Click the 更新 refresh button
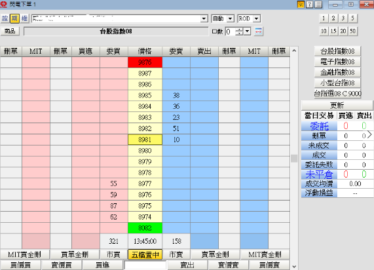Viewport: 374px width, 270px height. tap(337, 106)
